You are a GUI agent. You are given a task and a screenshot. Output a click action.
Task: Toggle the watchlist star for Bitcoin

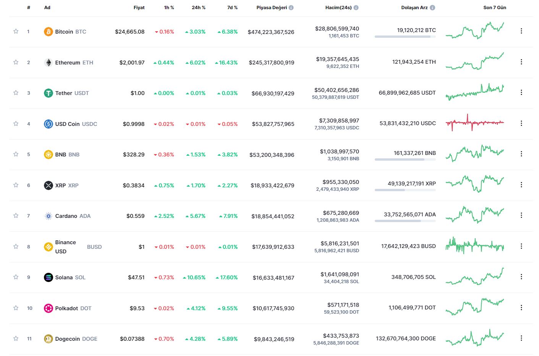[16, 31]
